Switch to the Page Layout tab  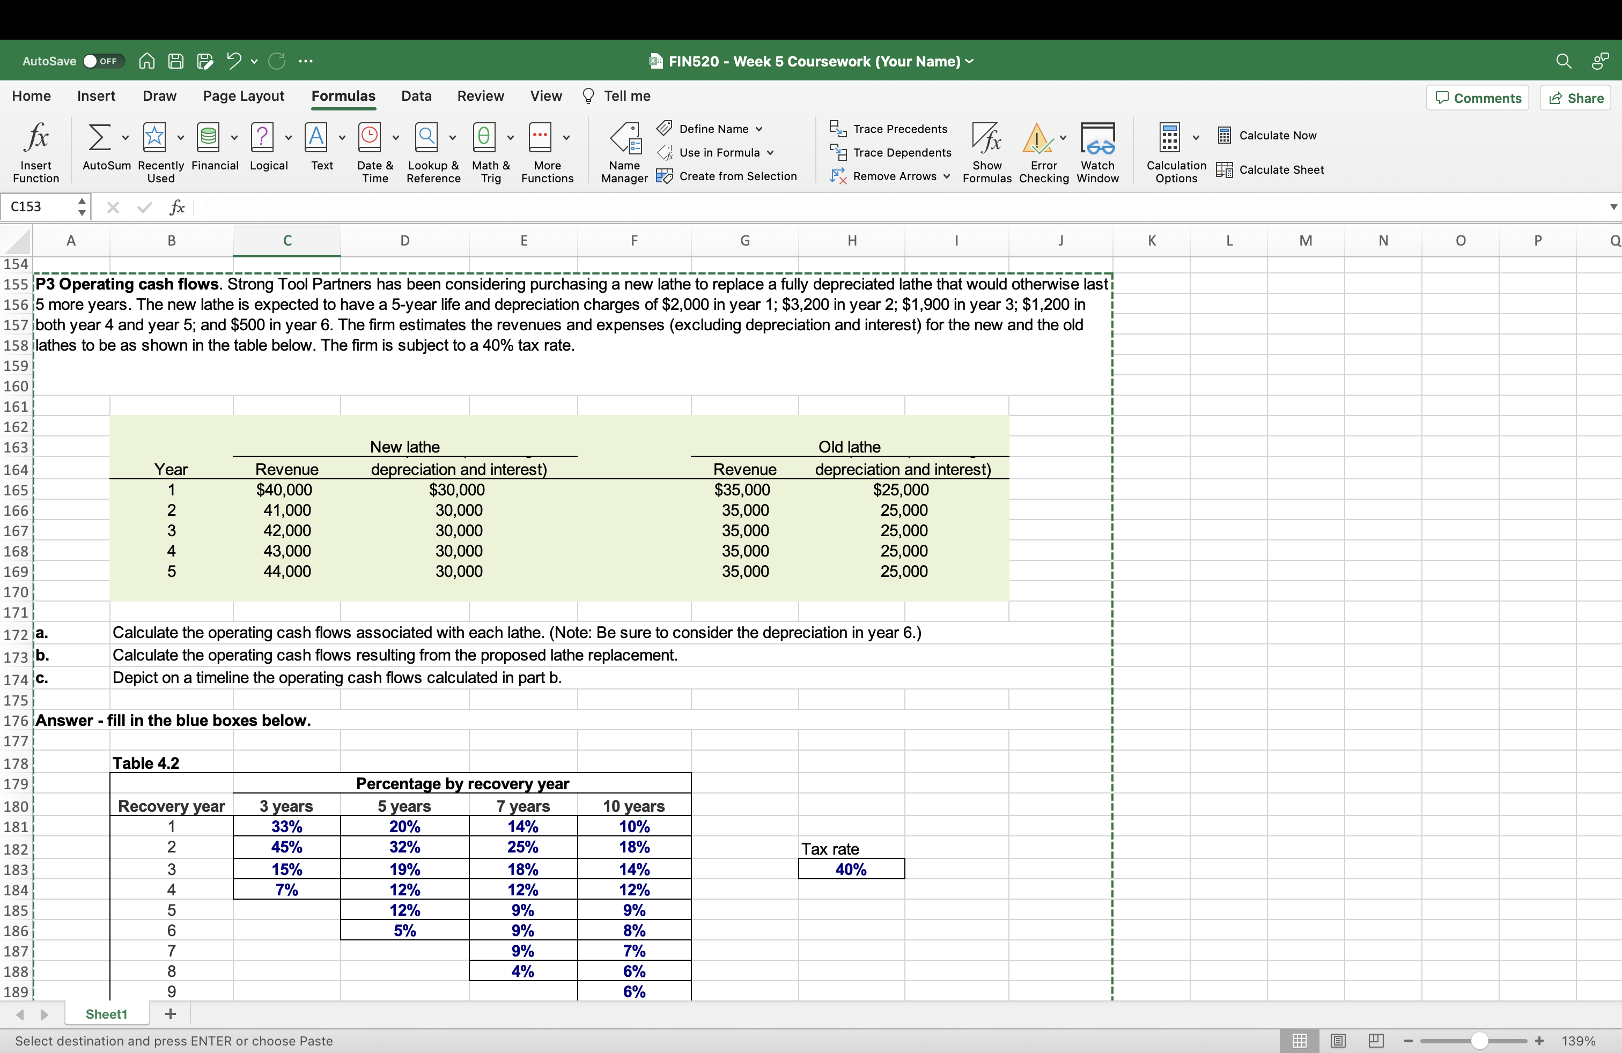(x=244, y=96)
